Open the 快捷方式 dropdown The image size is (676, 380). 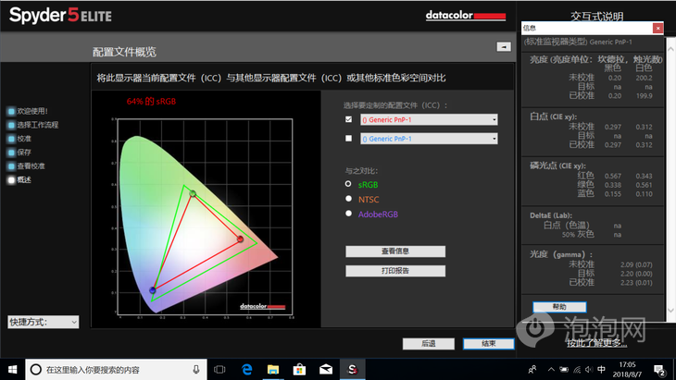pyautogui.click(x=44, y=322)
